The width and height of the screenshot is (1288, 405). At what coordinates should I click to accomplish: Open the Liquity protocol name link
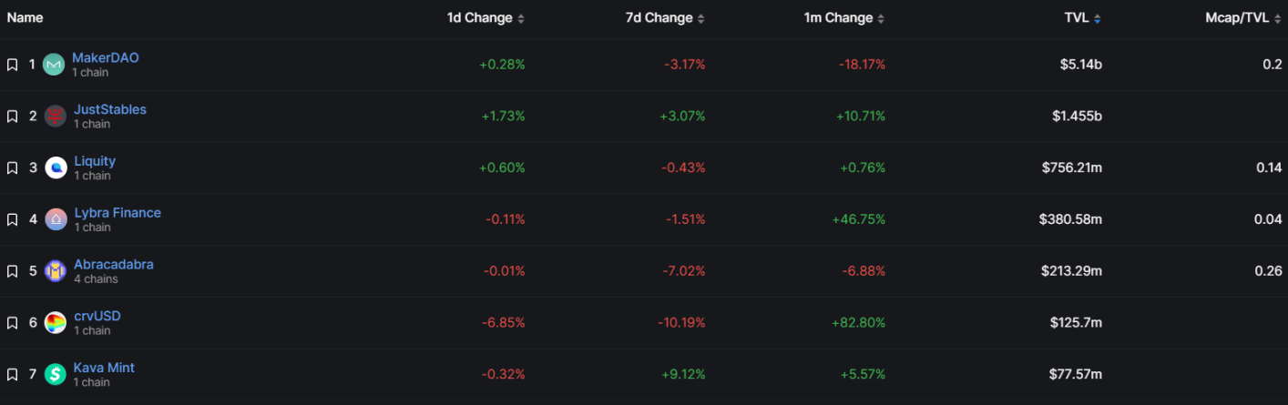pyautogui.click(x=95, y=161)
